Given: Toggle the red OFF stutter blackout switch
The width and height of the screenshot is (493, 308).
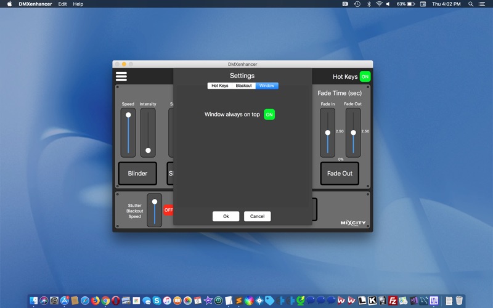Looking at the screenshot, I should pos(168,210).
